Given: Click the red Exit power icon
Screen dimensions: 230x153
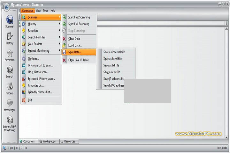Looking at the screenshot, I should coord(24,100).
